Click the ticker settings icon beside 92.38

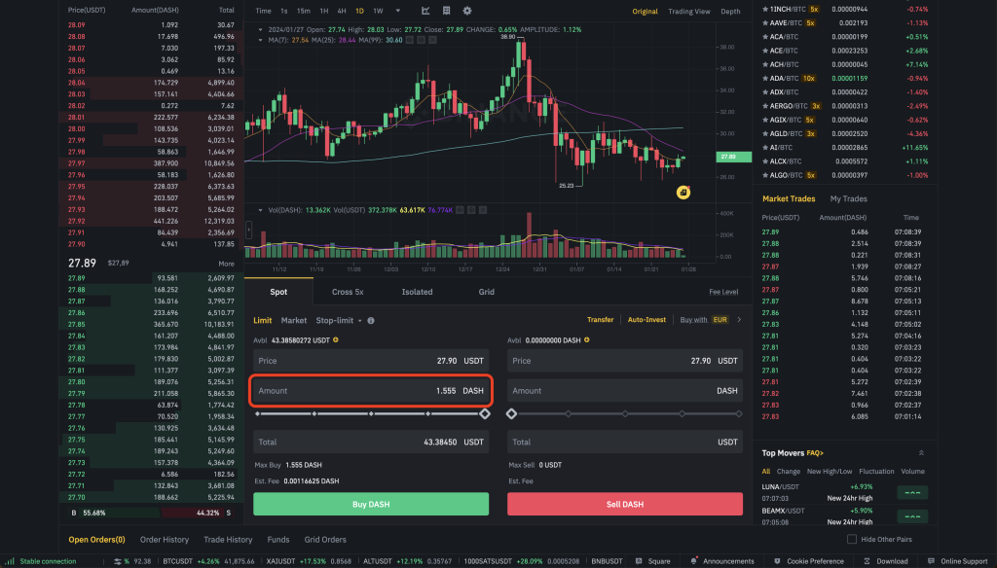[117, 561]
